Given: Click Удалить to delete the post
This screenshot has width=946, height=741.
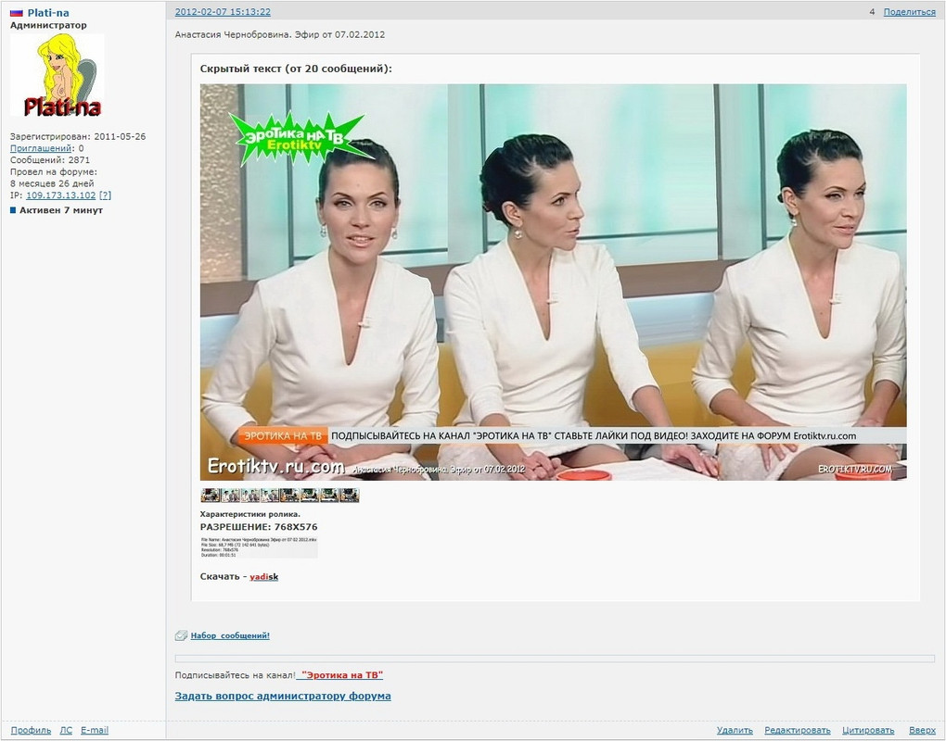Looking at the screenshot, I should (x=735, y=730).
